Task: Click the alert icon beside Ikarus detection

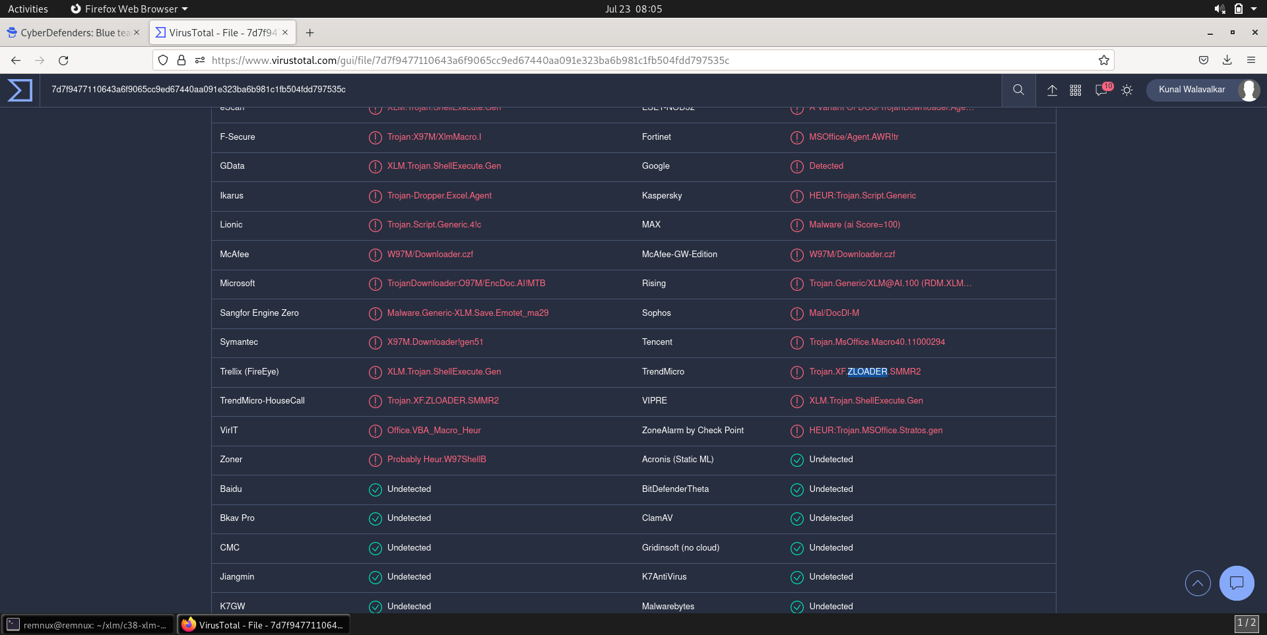Action: click(x=375, y=197)
